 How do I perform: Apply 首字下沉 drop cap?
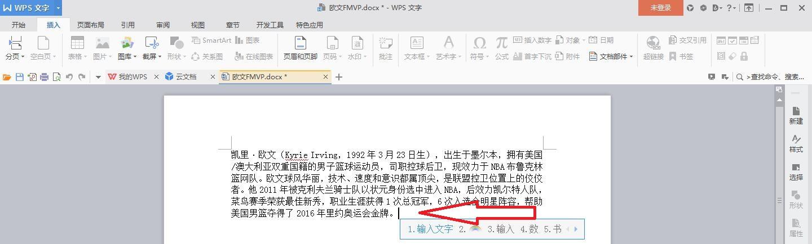tap(532, 56)
